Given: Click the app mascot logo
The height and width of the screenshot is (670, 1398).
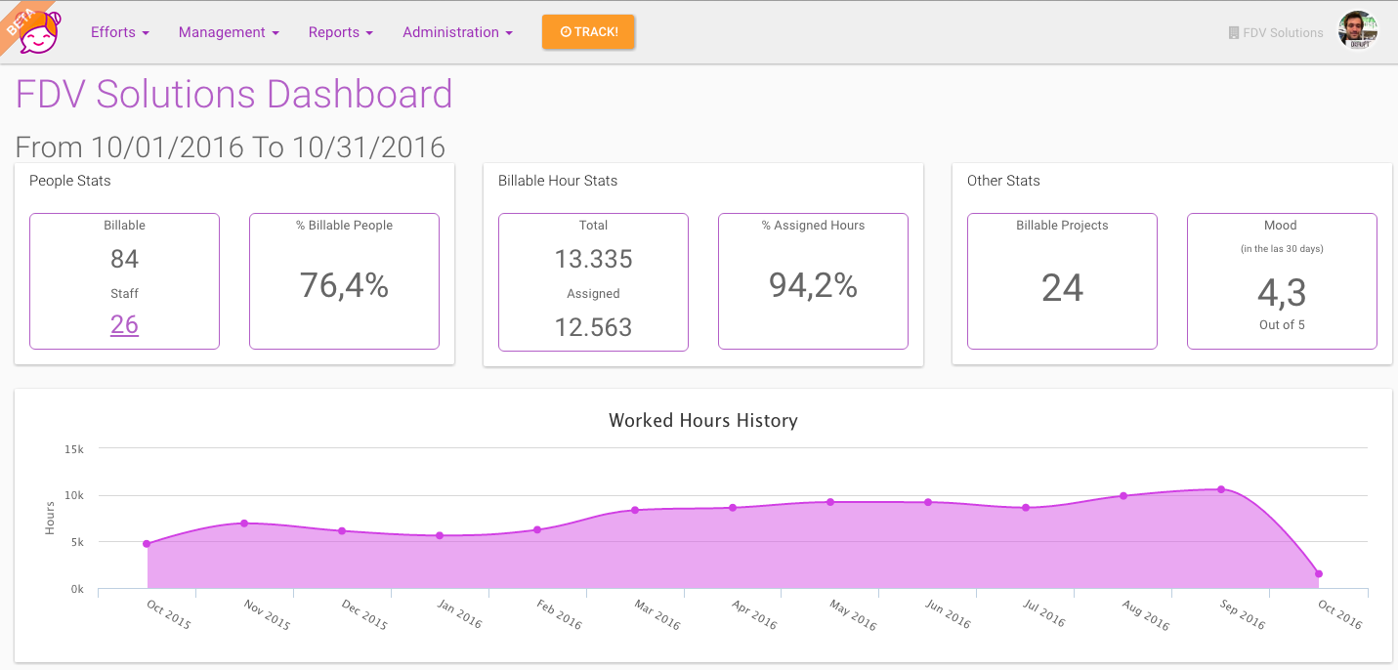Looking at the screenshot, I should 40,33.
